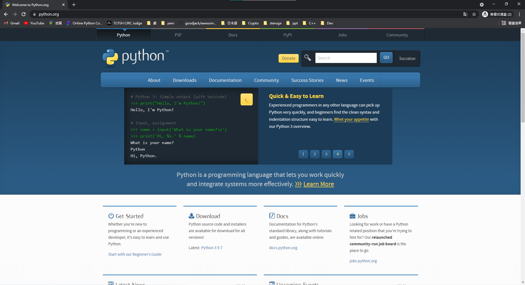This screenshot has height=285, width=525.
Task: Focus the site Search field
Action: pos(346,58)
